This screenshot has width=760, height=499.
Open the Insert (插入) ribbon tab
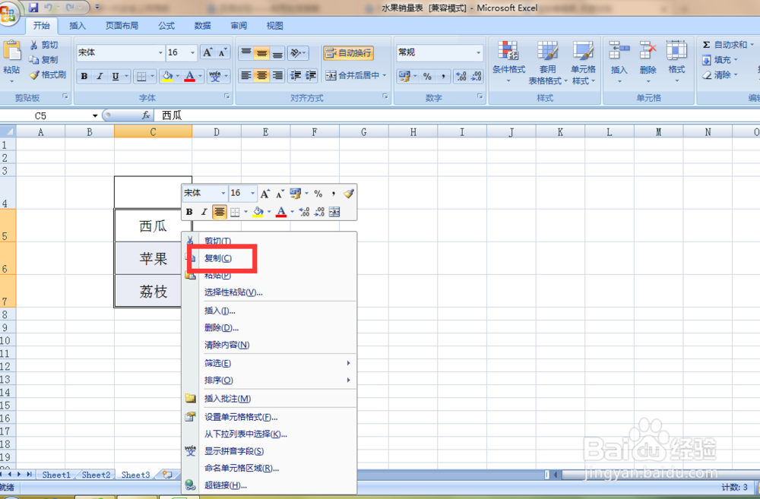(x=77, y=26)
